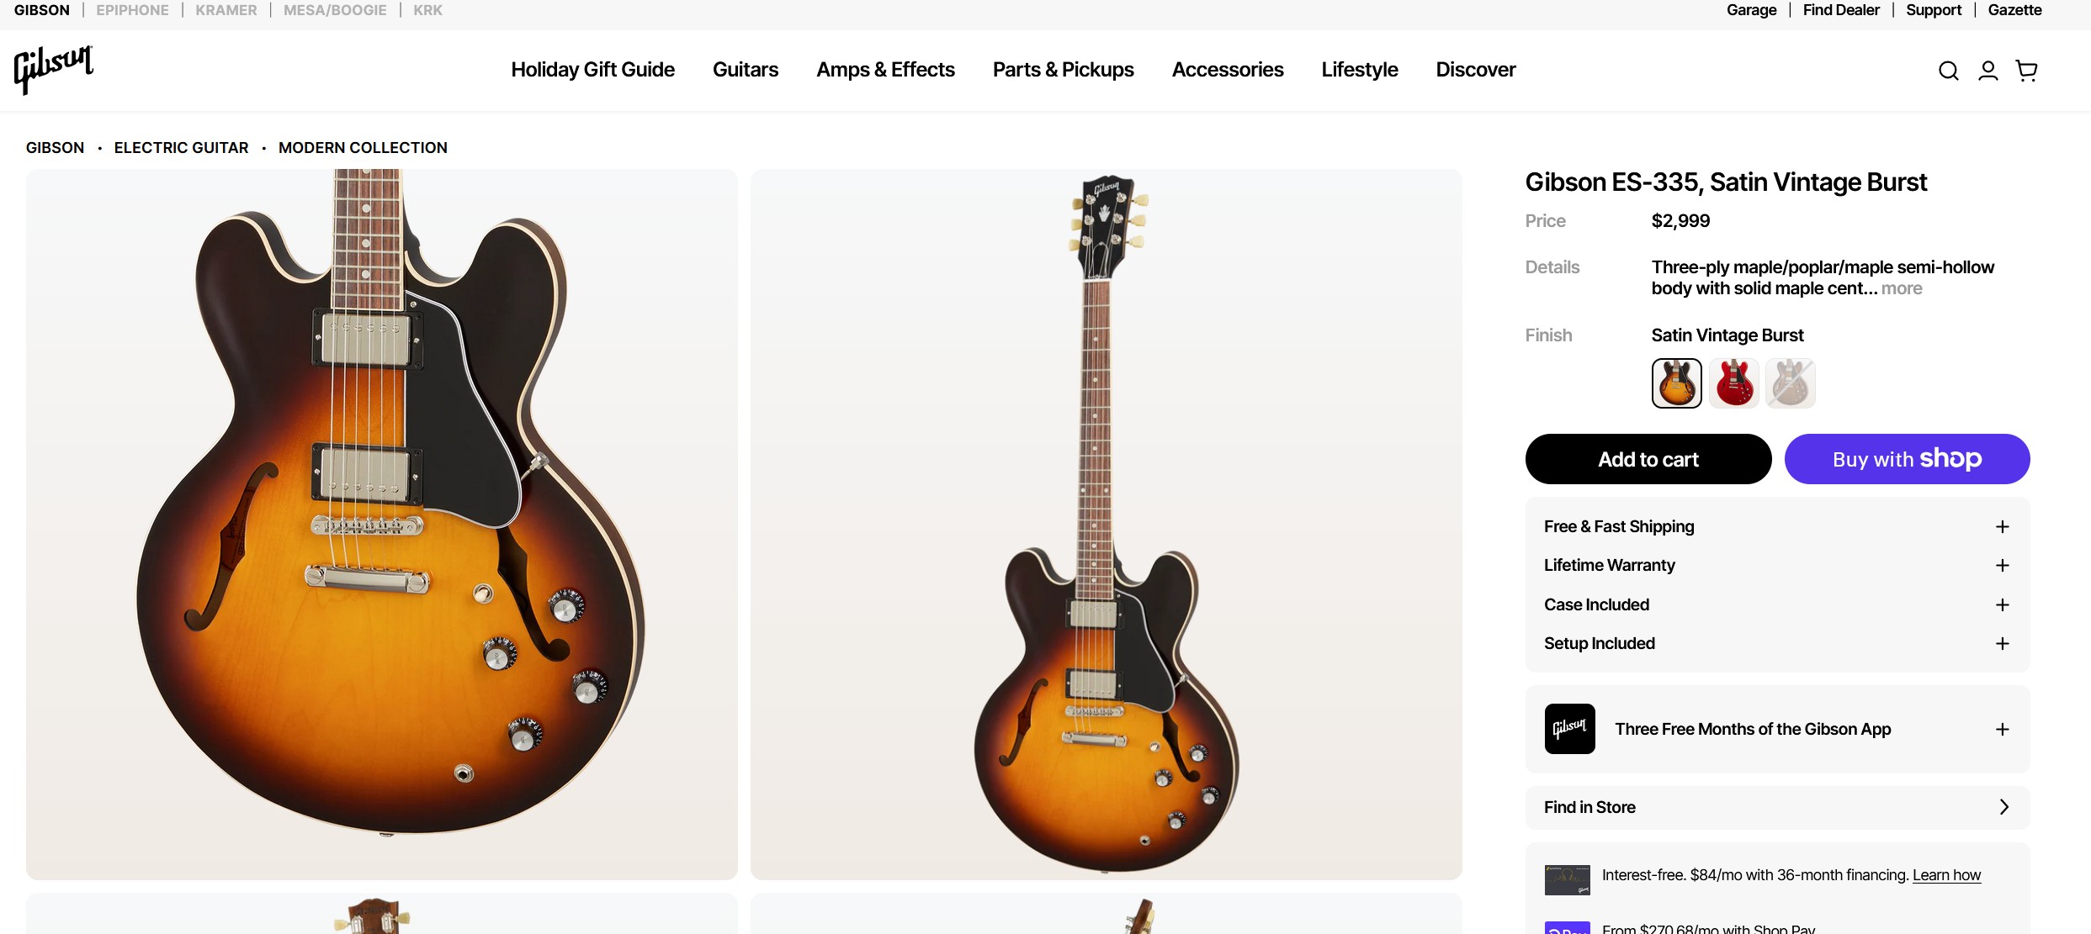Viewport: 2091px width, 934px height.
Task: Choose the red cherry finish swatch
Action: point(1734,383)
